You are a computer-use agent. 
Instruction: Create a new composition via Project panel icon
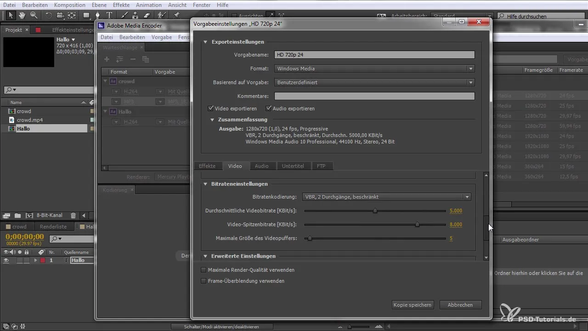tap(29, 215)
